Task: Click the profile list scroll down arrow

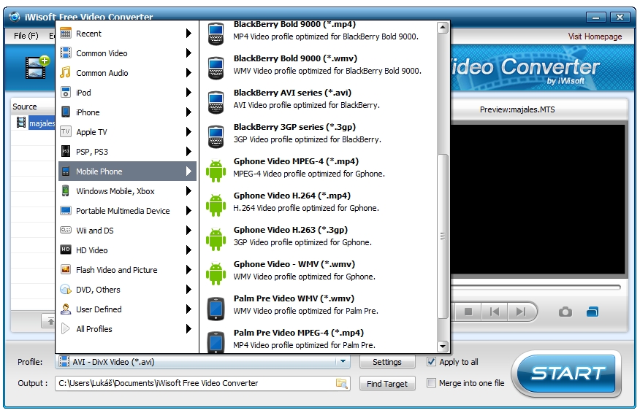Action: pyautogui.click(x=443, y=347)
